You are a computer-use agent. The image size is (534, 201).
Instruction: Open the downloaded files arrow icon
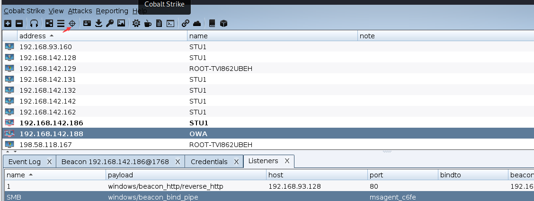[99, 24]
